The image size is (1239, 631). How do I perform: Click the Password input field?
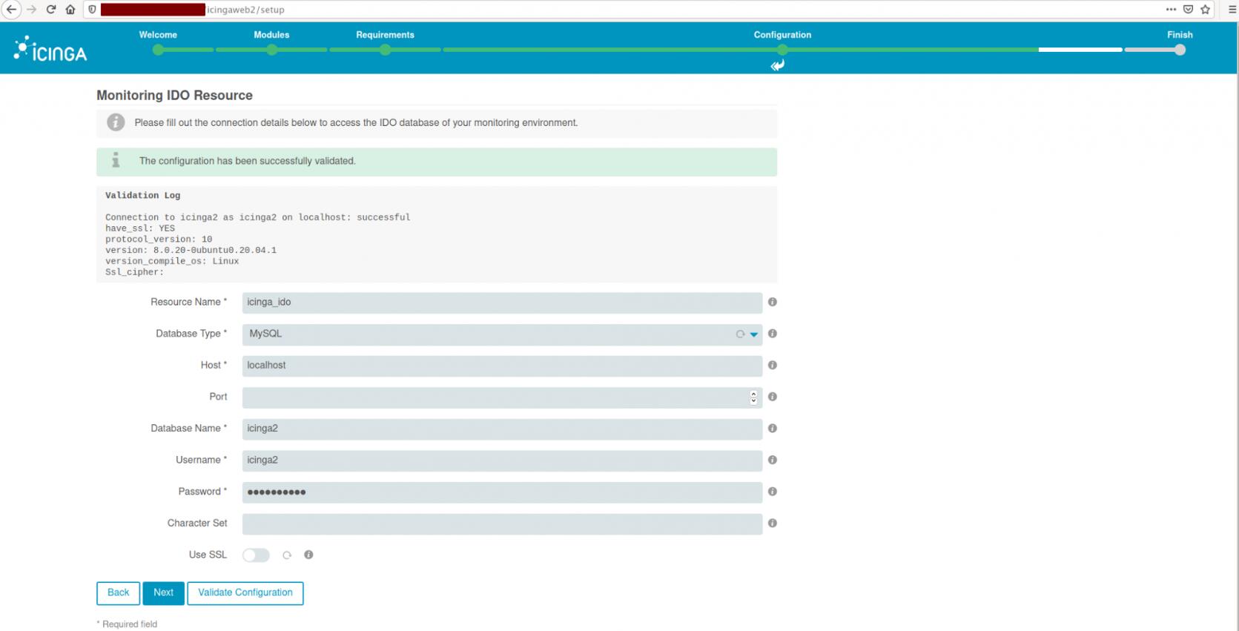502,492
